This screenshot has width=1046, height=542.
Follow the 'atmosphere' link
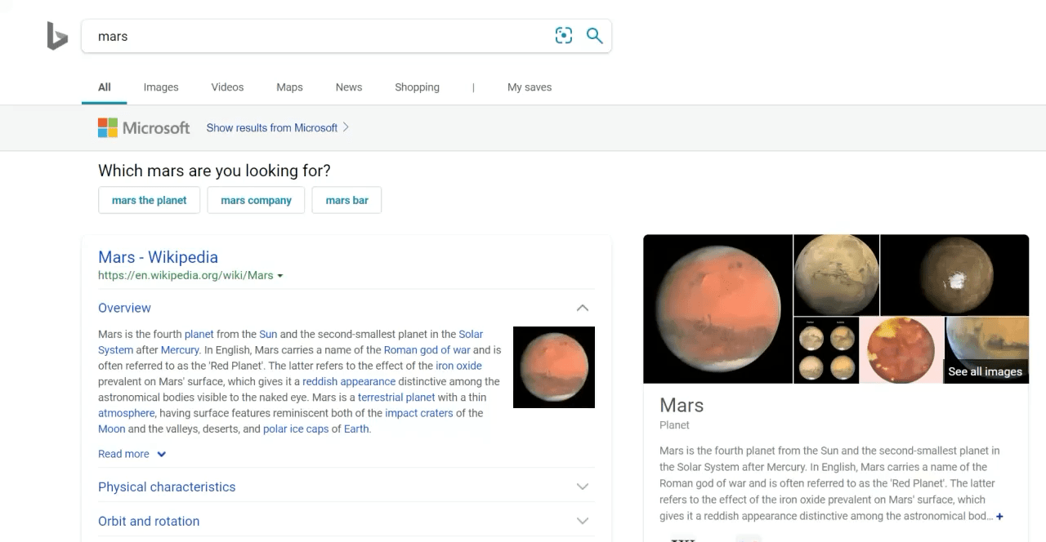127,413
